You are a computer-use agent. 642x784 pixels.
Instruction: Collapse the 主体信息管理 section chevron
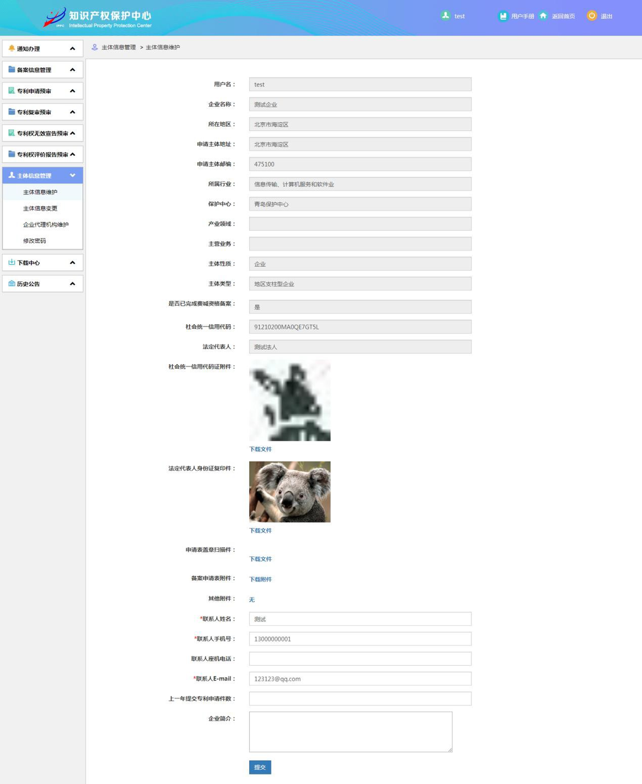[x=73, y=175]
